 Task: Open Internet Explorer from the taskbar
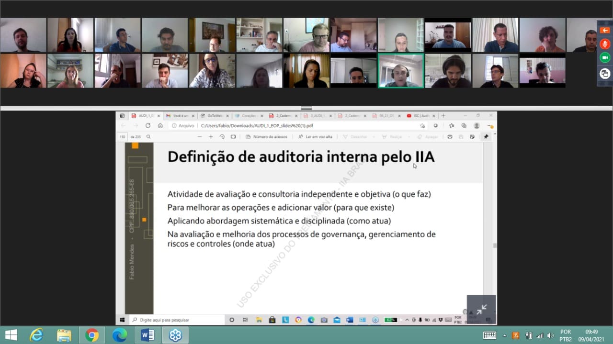click(36, 335)
